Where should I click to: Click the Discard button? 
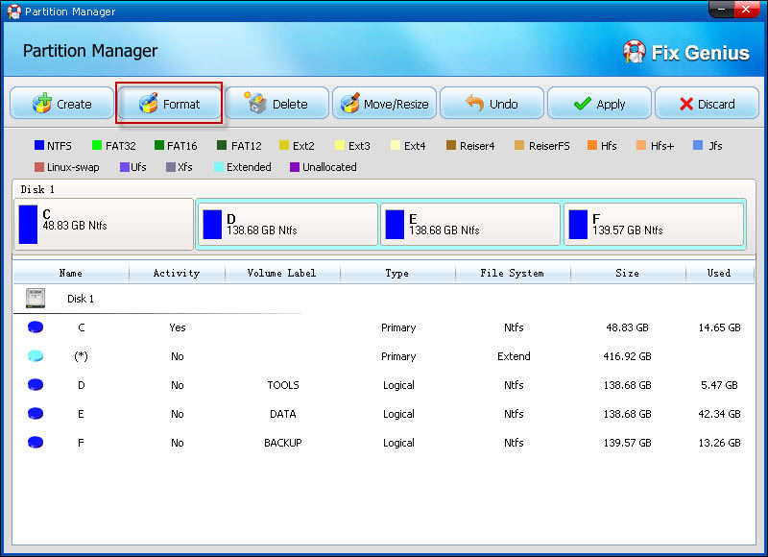(707, 104)
